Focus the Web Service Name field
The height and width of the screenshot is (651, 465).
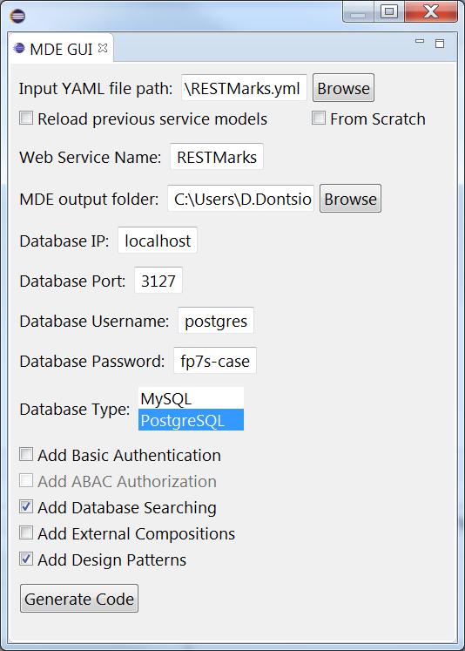point(217,157)
